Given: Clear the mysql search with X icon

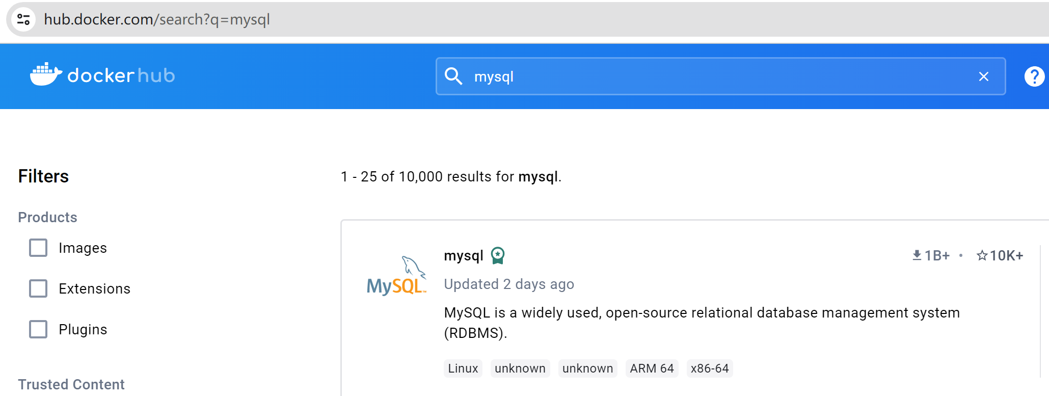Looking at the screenshot, I should [983, 76].
